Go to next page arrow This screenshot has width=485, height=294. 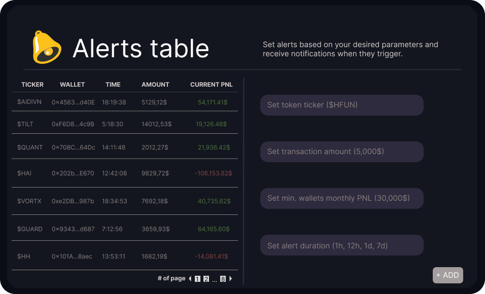(x=230, y=278)
